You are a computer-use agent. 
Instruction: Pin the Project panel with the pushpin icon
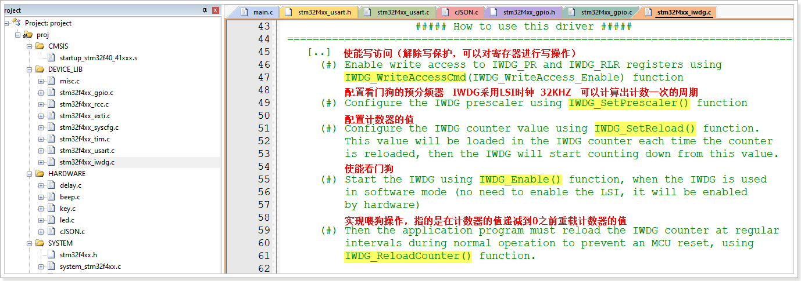[205, 10]
